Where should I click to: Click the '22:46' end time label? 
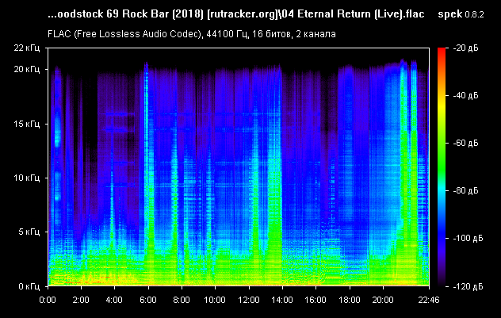[429, 300]
